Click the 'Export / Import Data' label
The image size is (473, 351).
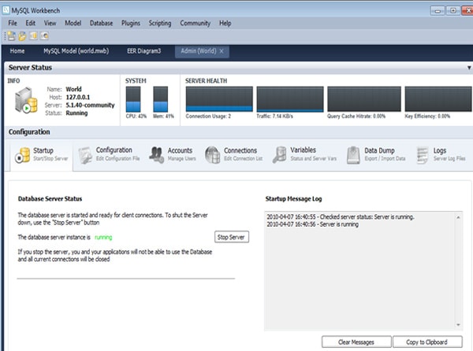(385, 159)
